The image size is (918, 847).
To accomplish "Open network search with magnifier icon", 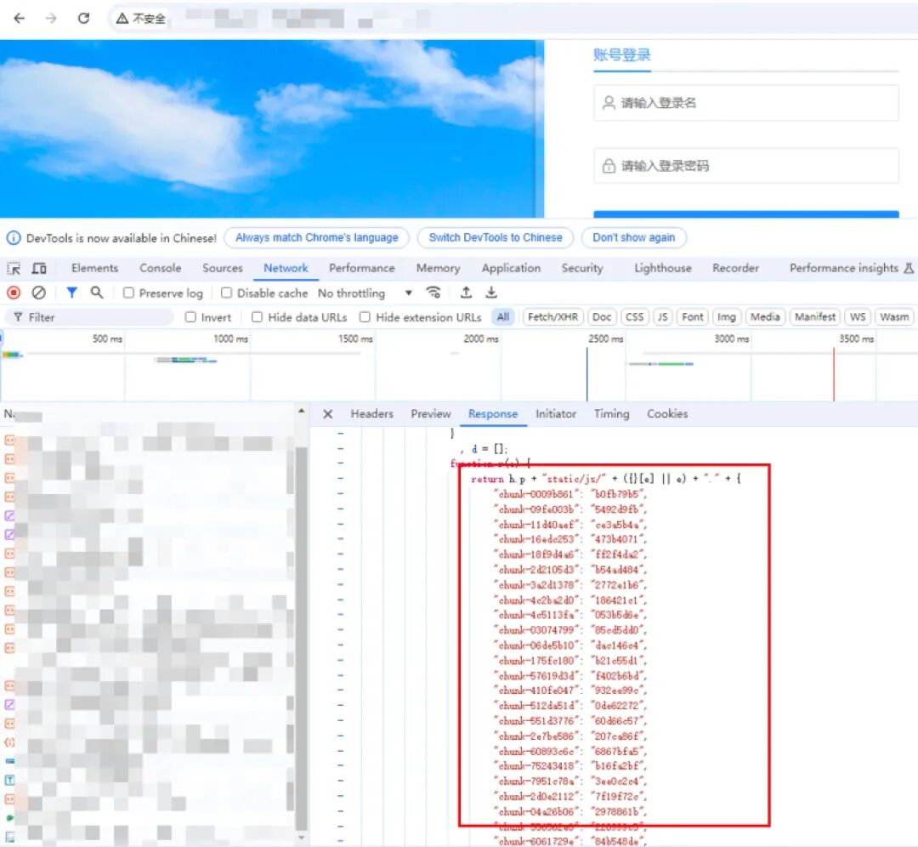I will tap(97, 293).
